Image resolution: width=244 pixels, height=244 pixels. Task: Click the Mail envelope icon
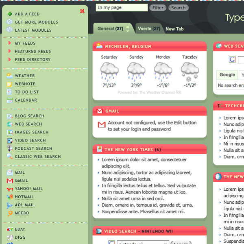[10, 172]
